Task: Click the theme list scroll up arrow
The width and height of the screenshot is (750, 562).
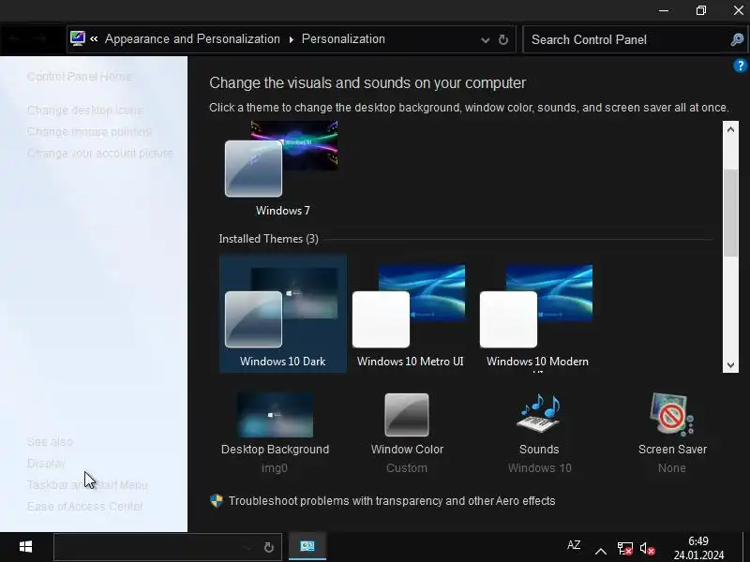Action: pos(730,129)
